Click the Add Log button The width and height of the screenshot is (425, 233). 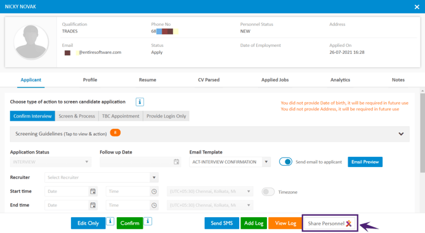click(x=254, y=223)
